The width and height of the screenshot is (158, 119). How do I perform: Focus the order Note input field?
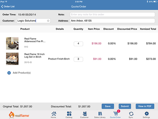coord(112,15)
